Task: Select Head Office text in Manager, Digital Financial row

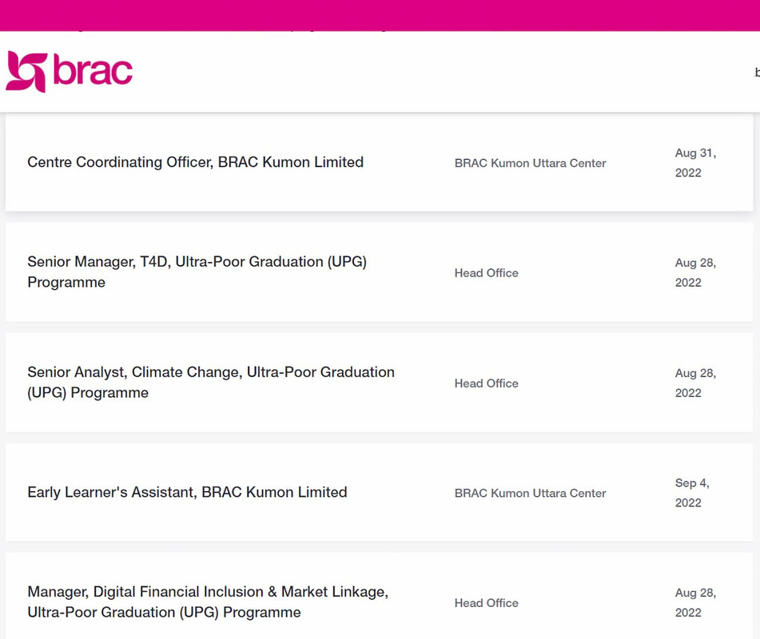Action: (486, 603)
